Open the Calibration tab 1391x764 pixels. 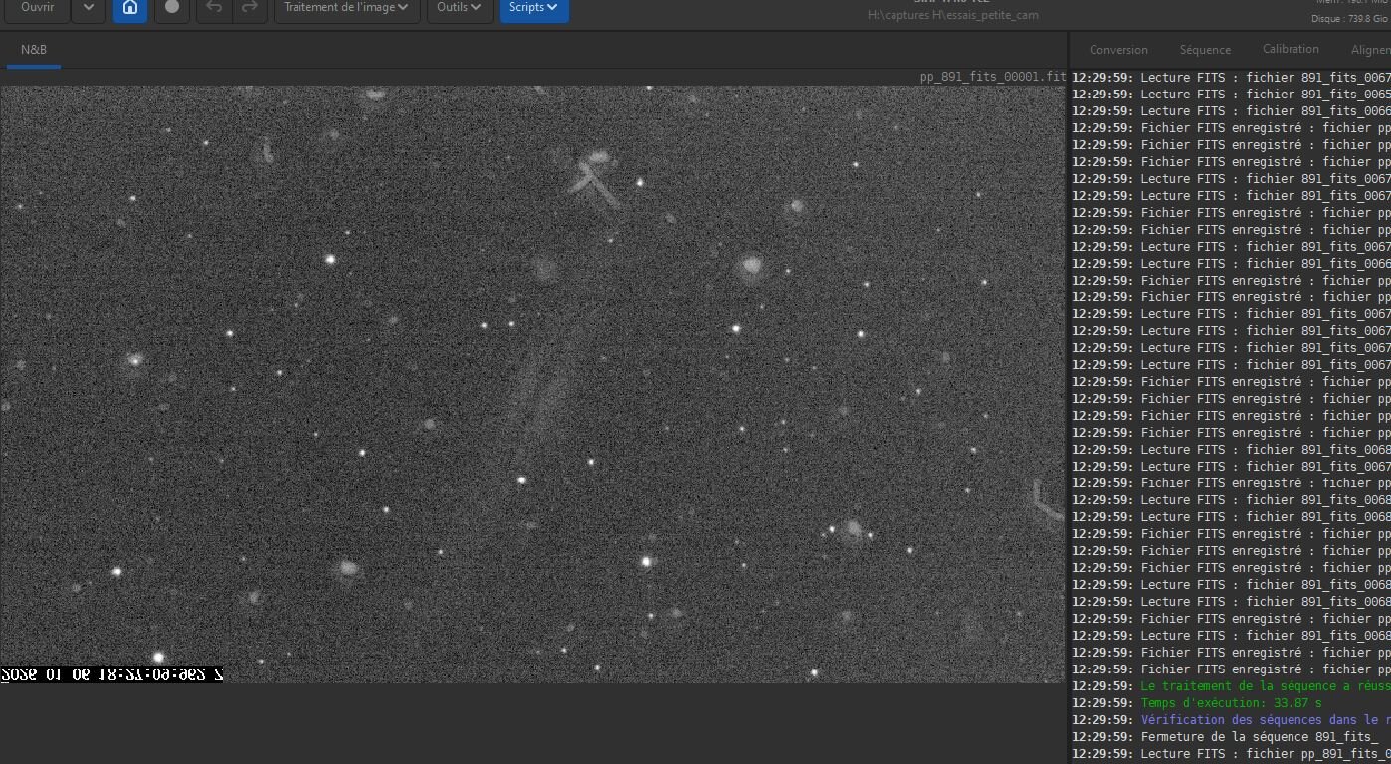coord(1291,49)
